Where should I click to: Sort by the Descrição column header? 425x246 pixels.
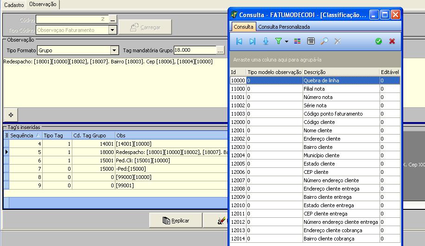(x=341, y=72)
